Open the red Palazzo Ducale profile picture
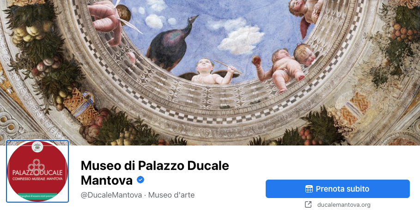Viewport: 420px width, 210px height. tap(37, 171)
